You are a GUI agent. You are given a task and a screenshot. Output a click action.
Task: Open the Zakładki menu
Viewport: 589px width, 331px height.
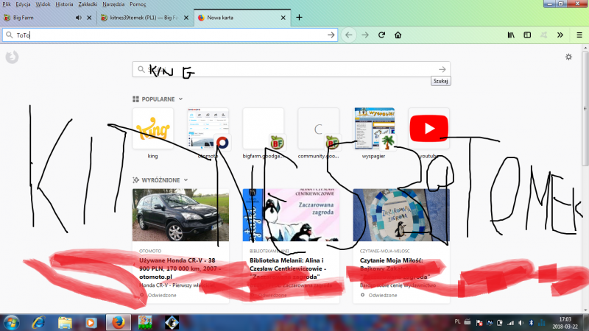point(88,4)
